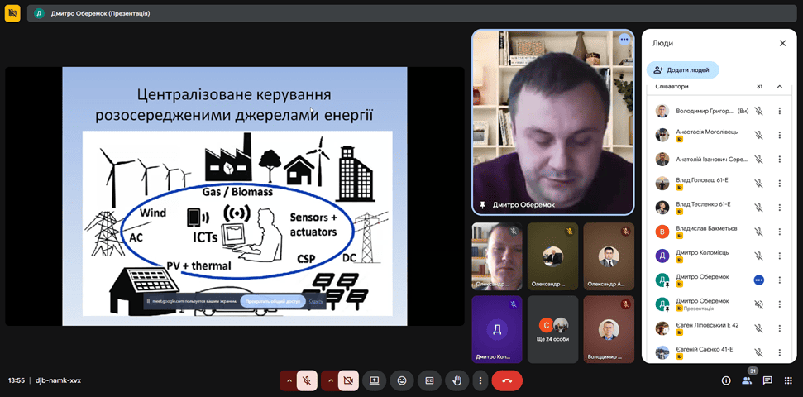Image resolution: width=803 pixels, height=397 pixels.
Task: Open the chat messages icon
Action: point(767,380)
